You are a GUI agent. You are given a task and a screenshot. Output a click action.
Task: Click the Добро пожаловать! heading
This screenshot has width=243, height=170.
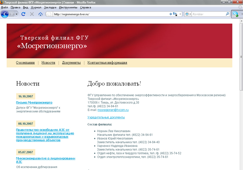[x=114, y=84]
